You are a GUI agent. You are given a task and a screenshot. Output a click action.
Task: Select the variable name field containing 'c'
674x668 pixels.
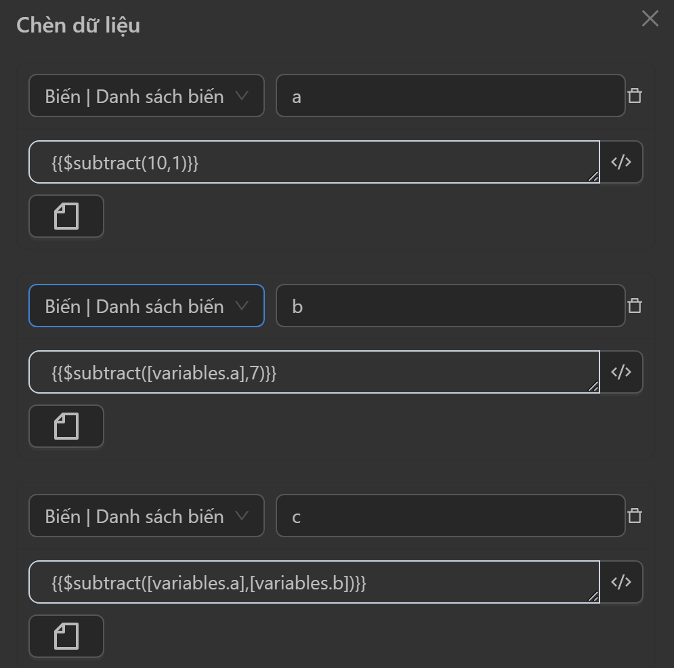[450, 516]
